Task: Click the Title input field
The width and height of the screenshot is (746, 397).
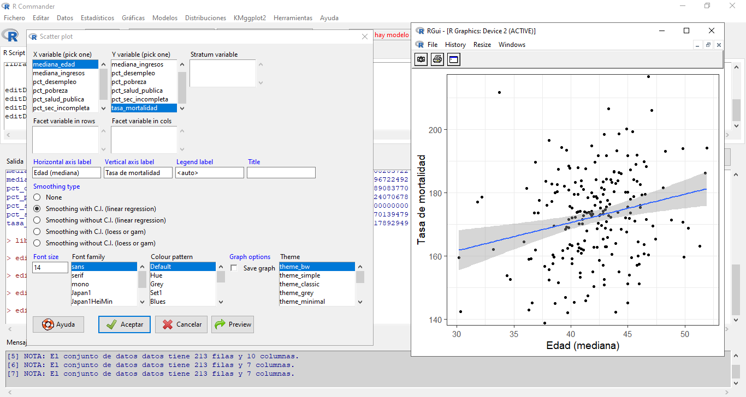Action: [x=281, y=173]
